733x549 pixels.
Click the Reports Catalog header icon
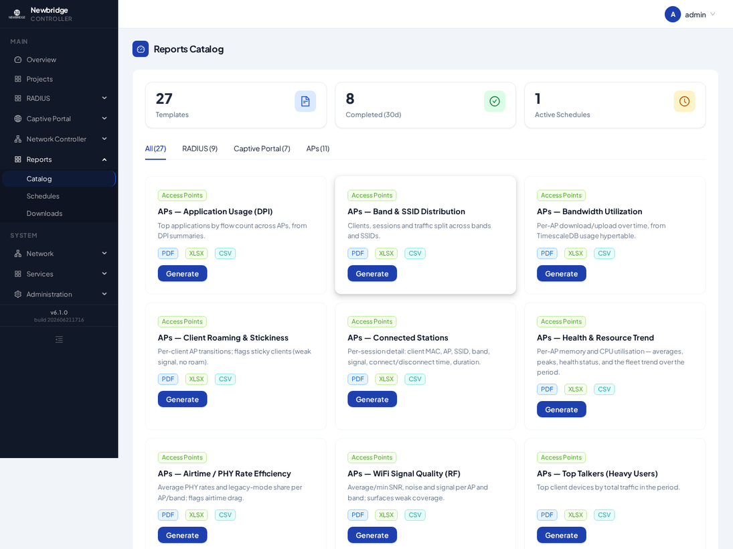tap(141, 49)
